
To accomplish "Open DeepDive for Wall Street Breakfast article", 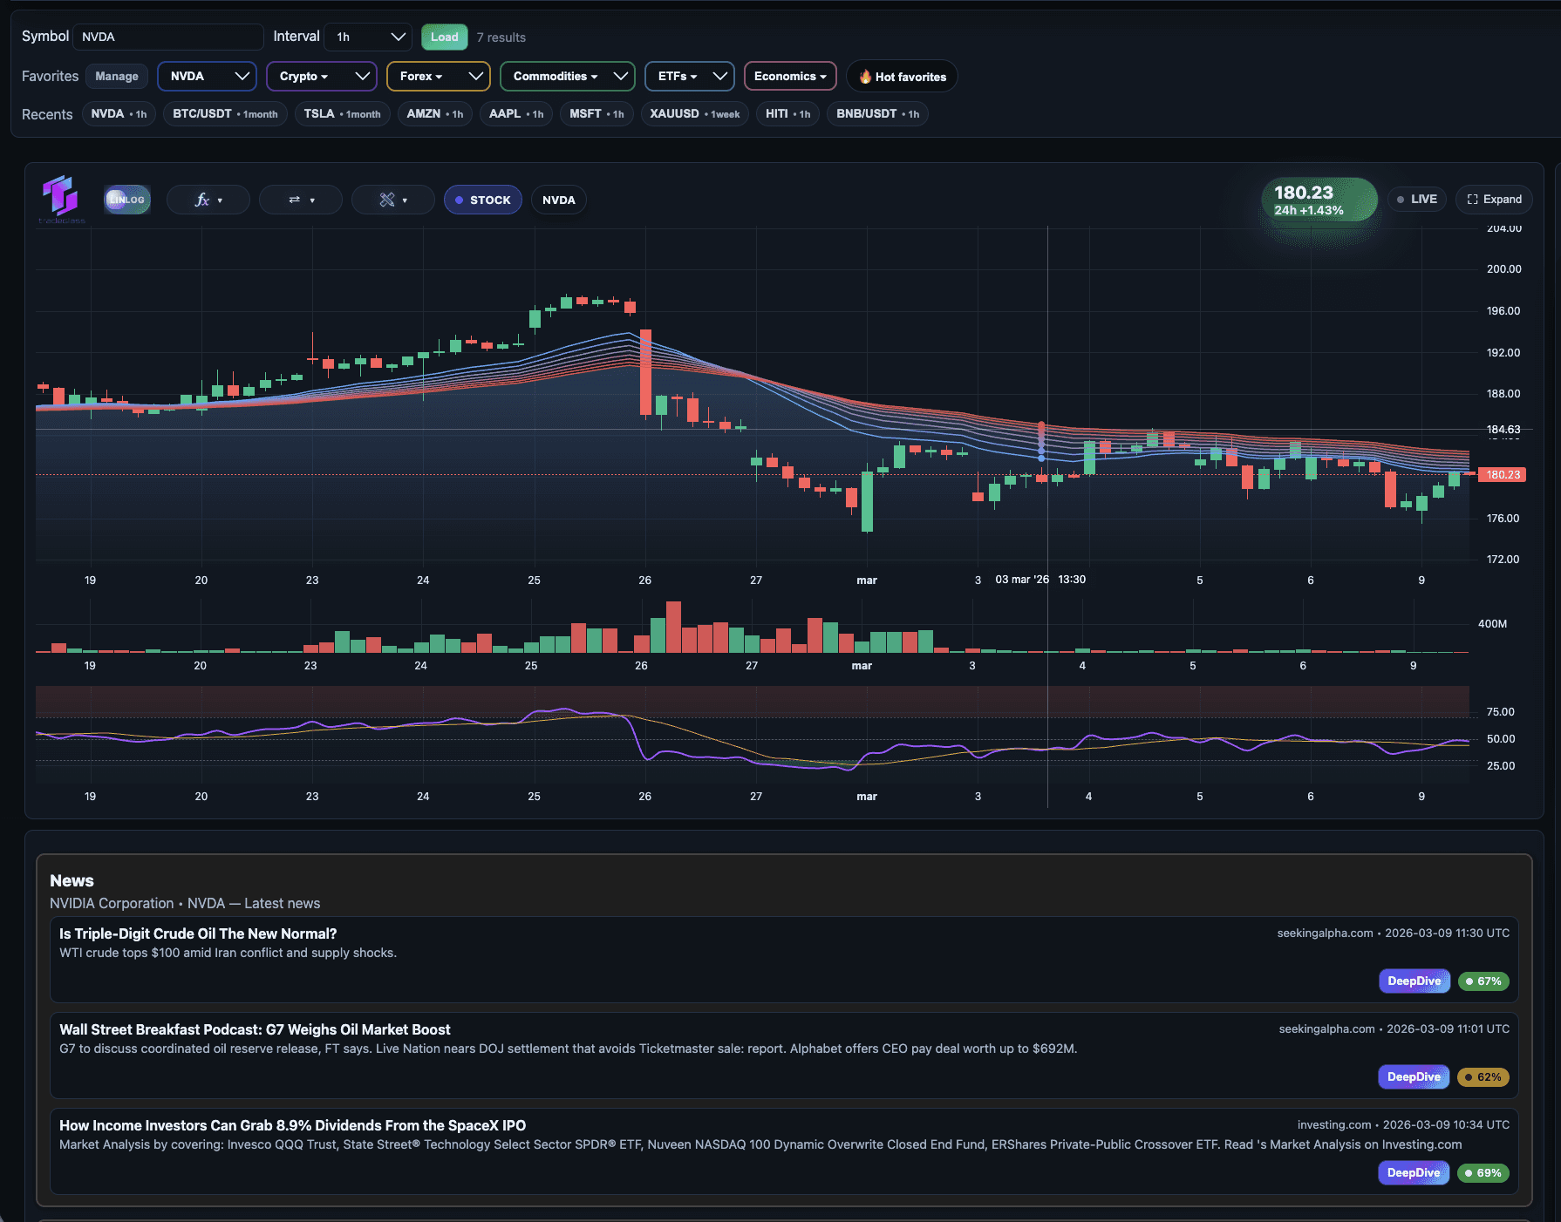I will pyautogui.click(x=1414, y=1076).
